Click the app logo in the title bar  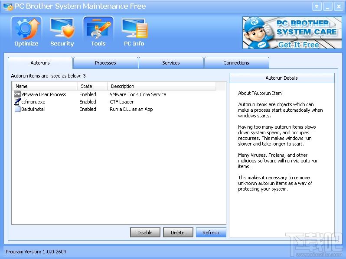8,6
